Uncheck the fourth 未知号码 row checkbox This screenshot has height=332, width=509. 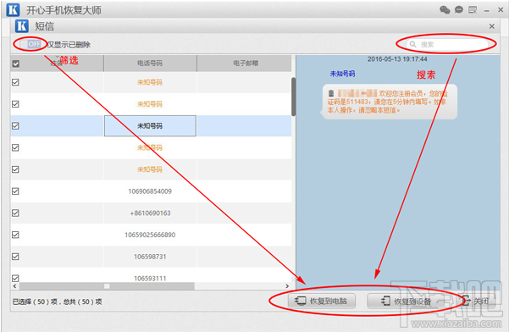(x=15, y=147)
